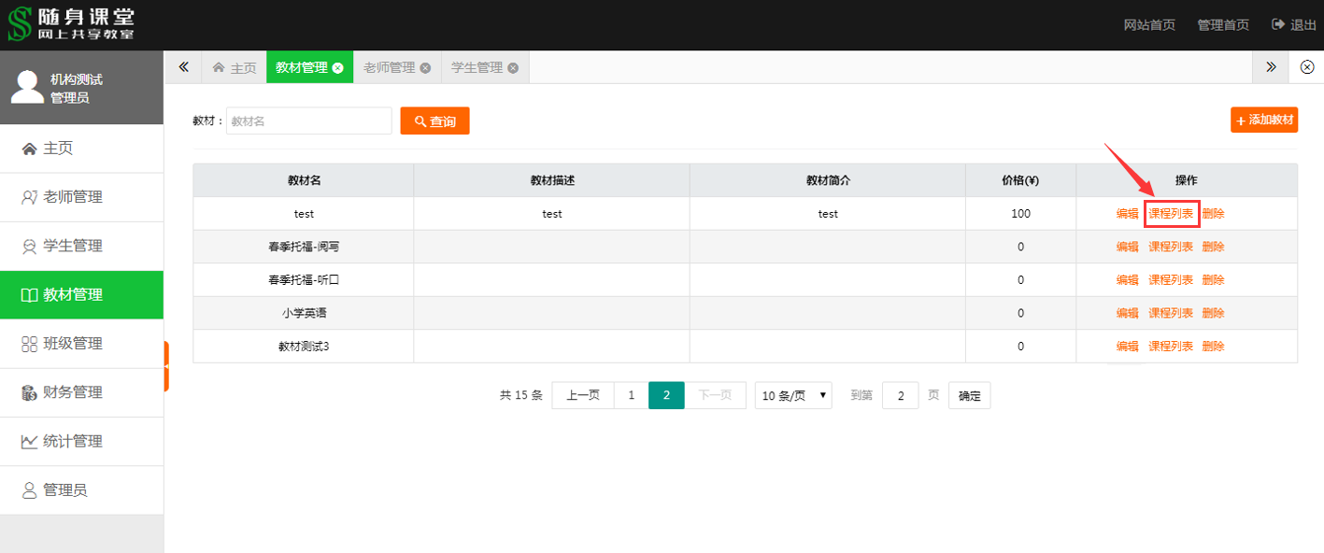This screenshot has height=553, width=1324.
Task: Switch to the 主页 tab
Action: 234,67
